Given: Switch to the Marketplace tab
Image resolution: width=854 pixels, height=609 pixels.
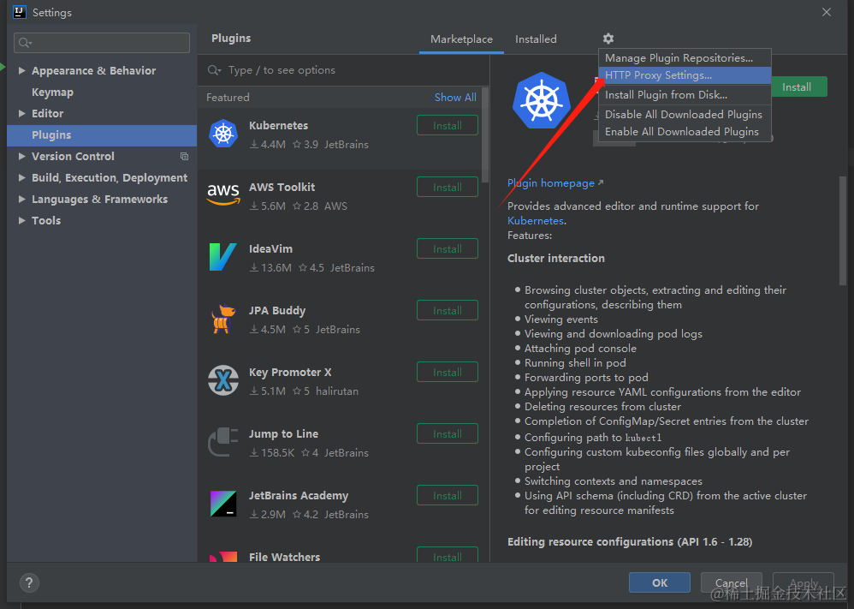Looking at the screenshot, I should click(x=461, y=39).
